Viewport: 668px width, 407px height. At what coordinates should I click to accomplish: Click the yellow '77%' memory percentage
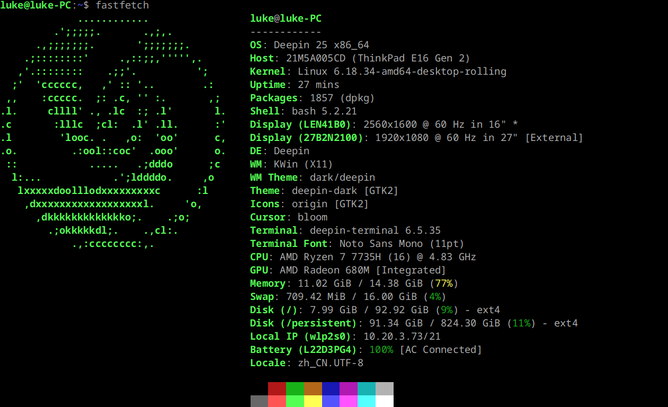pos(444,284)
